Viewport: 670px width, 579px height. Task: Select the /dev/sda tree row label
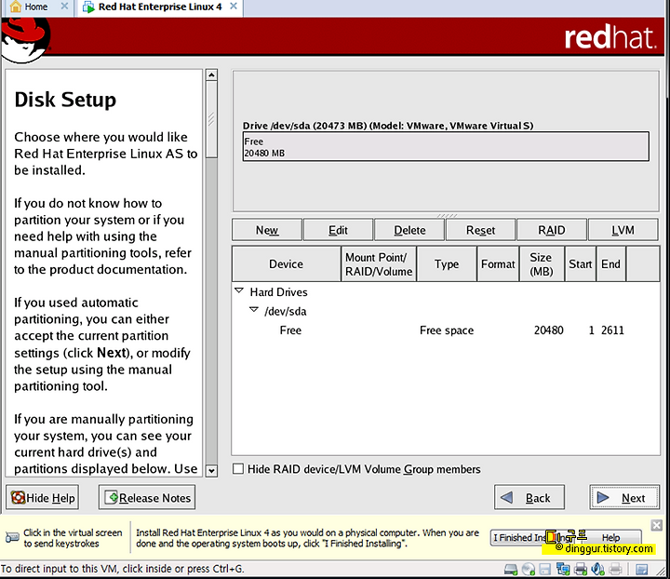286,311
